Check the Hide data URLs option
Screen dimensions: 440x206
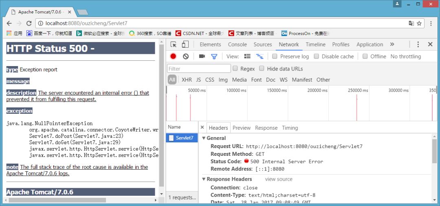tap(262, 68)
